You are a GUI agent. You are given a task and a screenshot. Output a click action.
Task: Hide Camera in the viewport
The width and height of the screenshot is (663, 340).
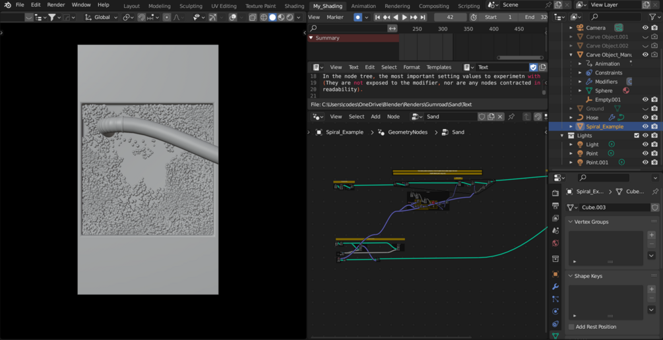[x=645, y=28]
